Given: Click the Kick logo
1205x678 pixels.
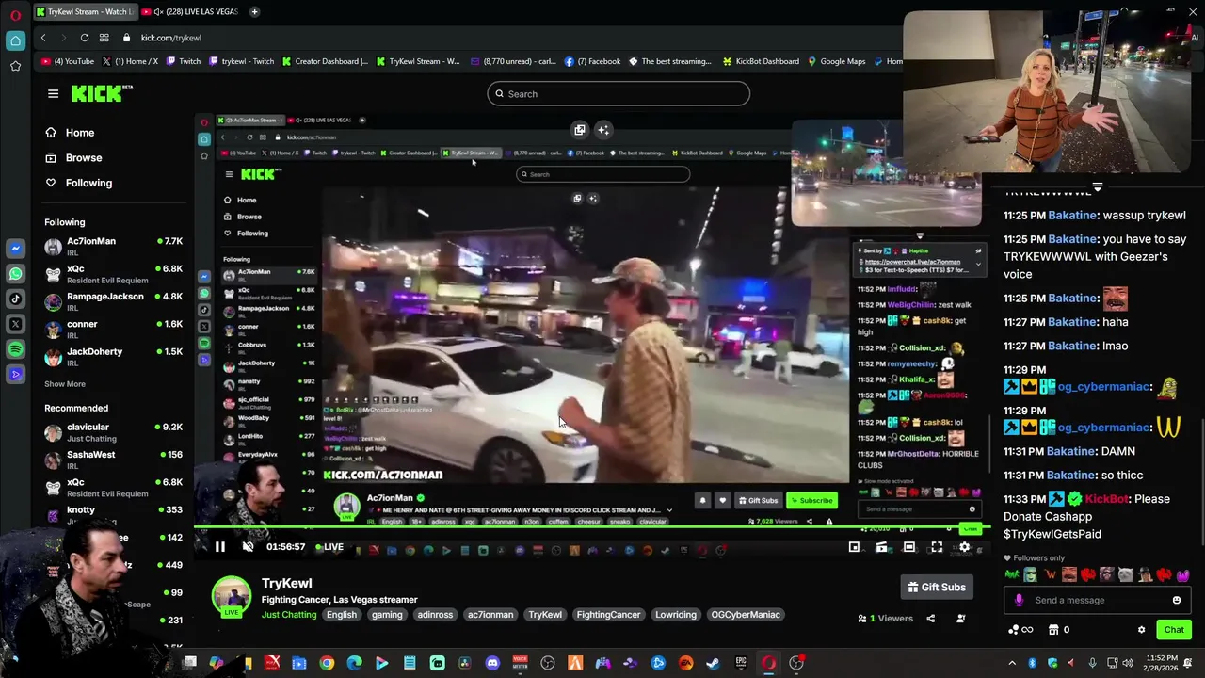Looking at the screenshot, I should 101,93.
